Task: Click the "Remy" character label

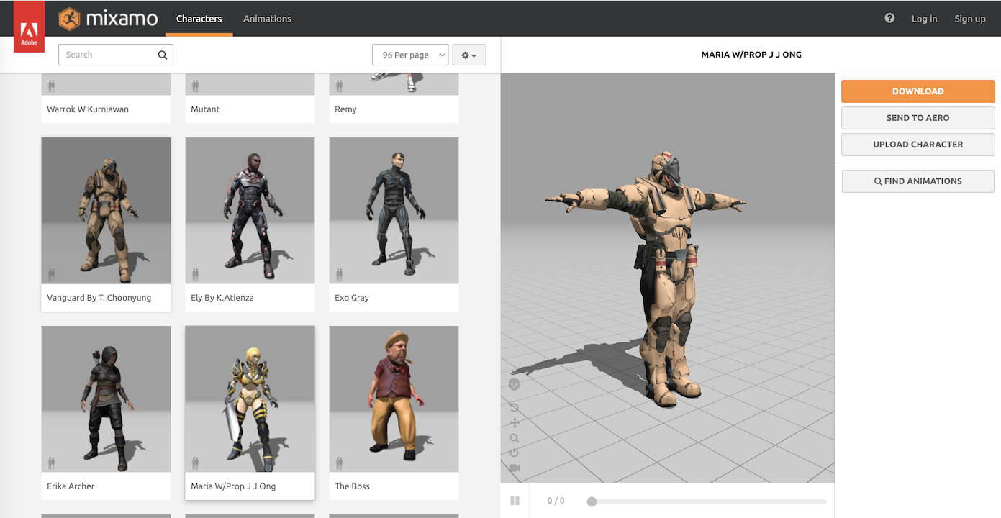Action: (345, 109)
